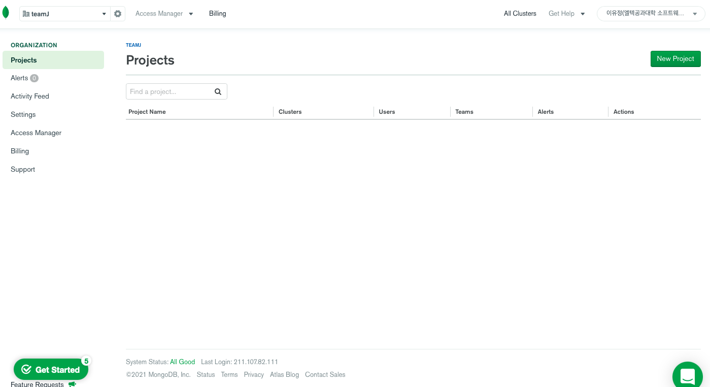Open the Privacy footer link

tap(254, 374)
